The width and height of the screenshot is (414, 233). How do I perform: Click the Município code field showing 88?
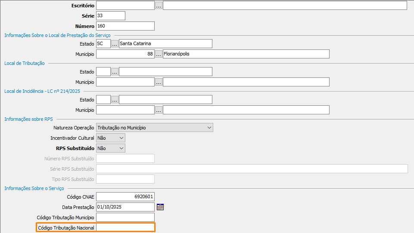125,54
